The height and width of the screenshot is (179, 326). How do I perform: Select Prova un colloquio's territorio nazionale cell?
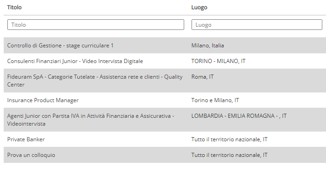point(229,155)
